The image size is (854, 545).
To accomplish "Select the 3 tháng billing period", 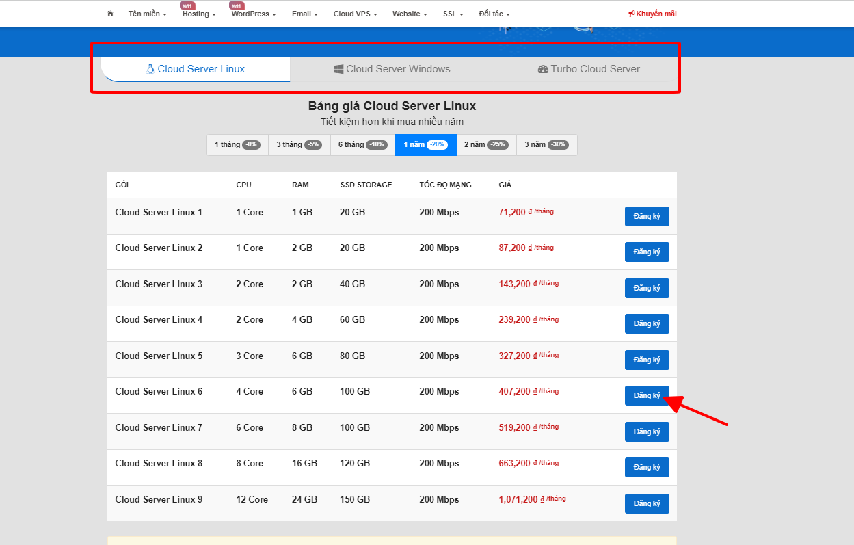I will pyautogui.click(x=299, y=145).
